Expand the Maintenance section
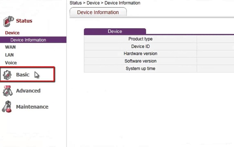Screen dimensions: 234x147 (x=32, y=107)
